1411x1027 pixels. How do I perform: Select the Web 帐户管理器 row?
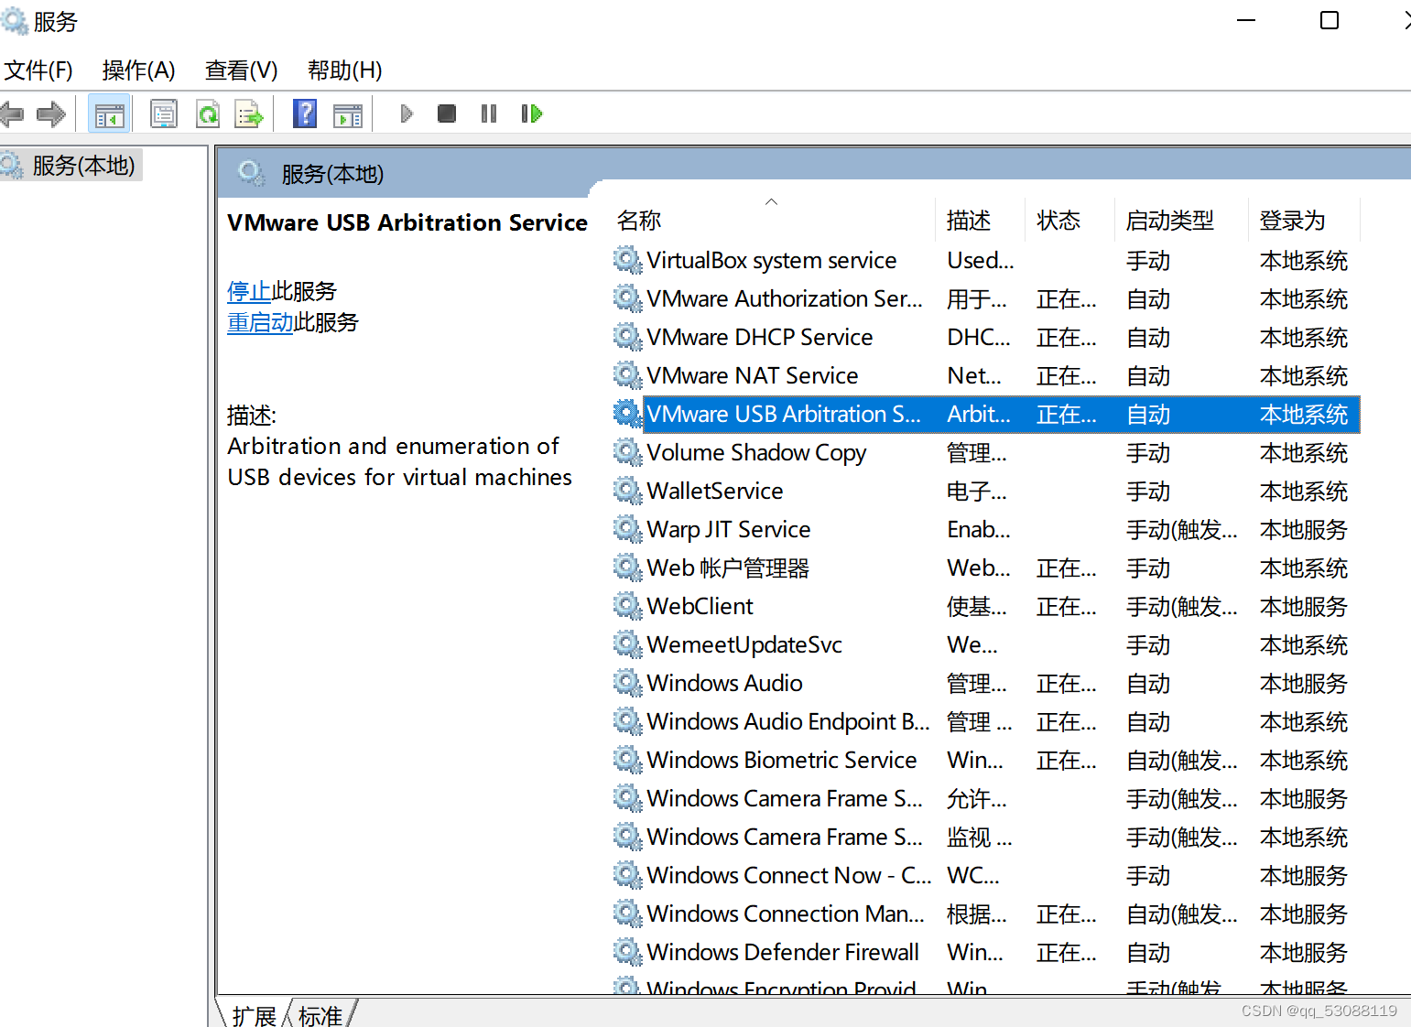pyautogui.click(x=986, y=568)
